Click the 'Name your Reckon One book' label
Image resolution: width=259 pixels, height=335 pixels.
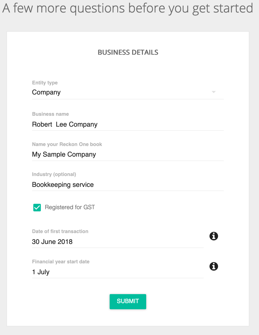(x=67, y=144)
